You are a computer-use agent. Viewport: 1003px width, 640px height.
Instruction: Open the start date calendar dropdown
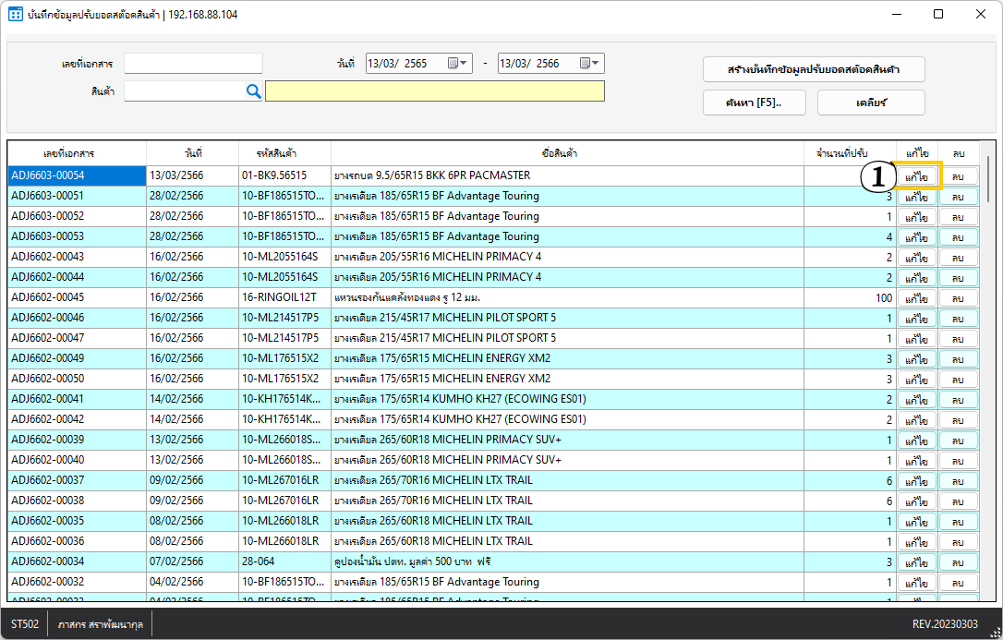(458, 64)
